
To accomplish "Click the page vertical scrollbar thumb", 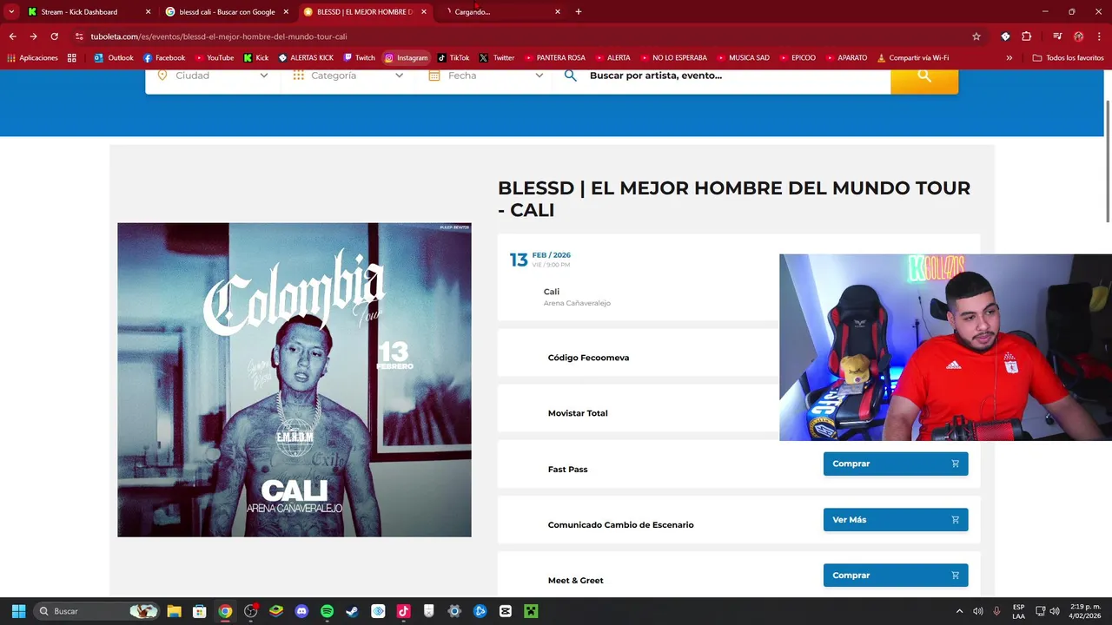I will 1108,161.
